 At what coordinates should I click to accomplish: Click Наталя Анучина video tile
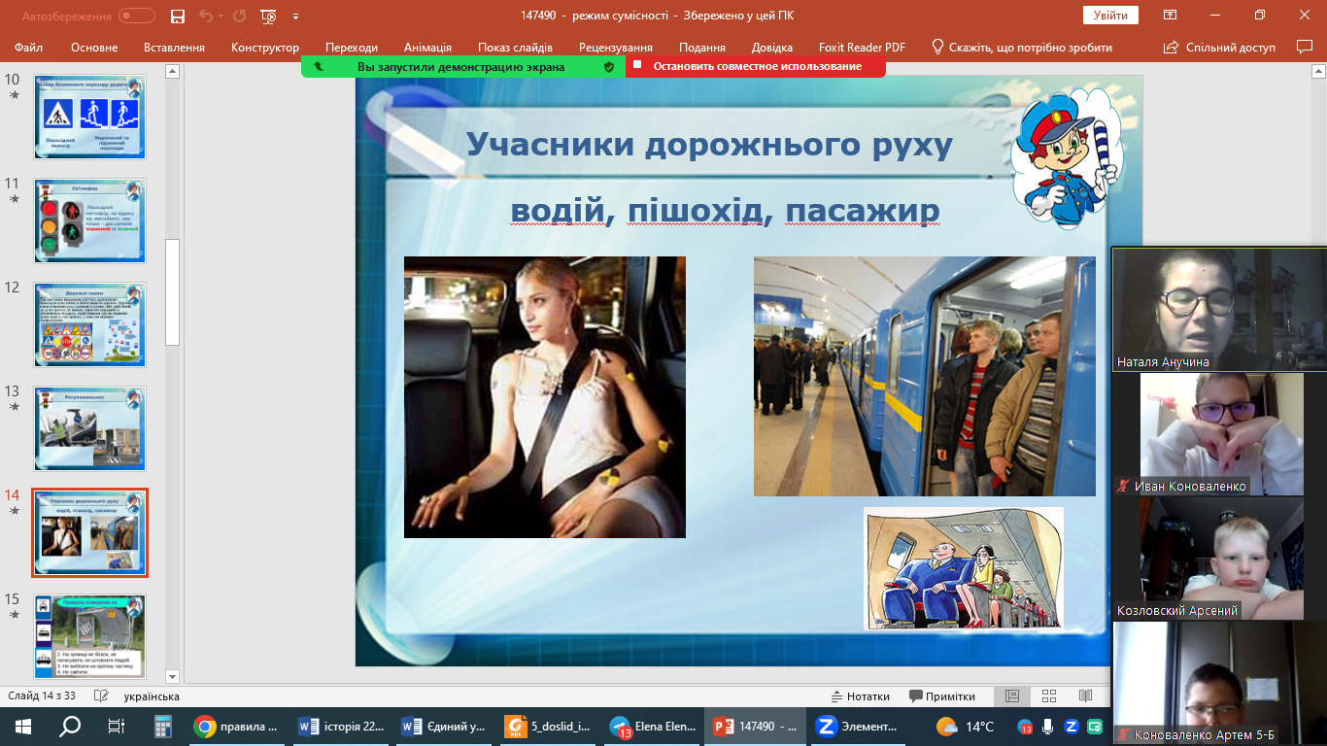(x=1219, y=309)
